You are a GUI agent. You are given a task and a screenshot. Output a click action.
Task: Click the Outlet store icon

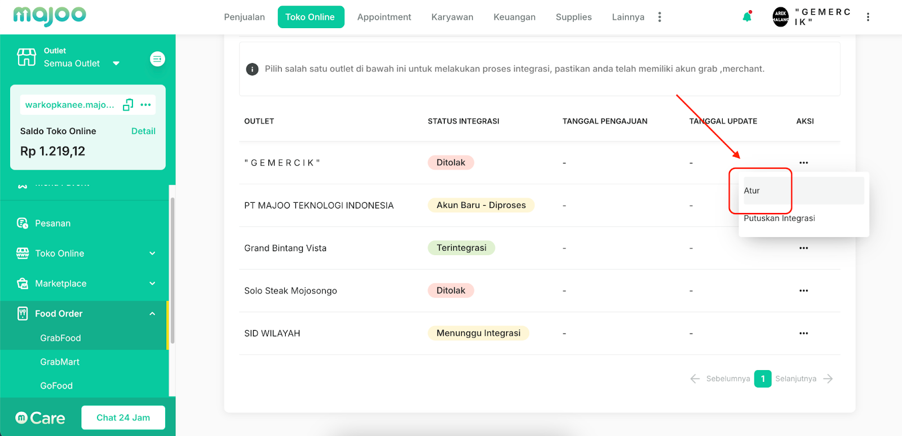pyautogui.click(x=26, y=57)
